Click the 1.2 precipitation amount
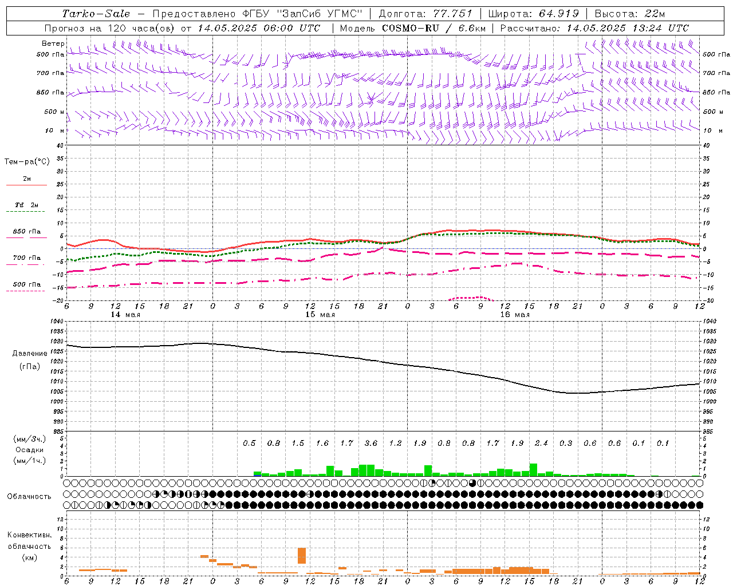733x586 pixels. click(x=395, y=444)
